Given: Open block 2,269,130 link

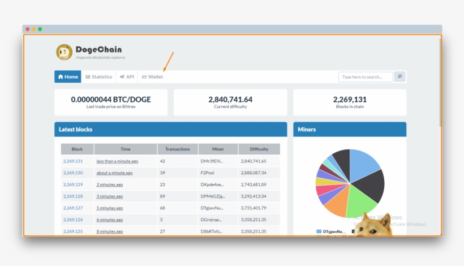Looking at the screenshot, I should pyautogui.click(x=73, y=173).
